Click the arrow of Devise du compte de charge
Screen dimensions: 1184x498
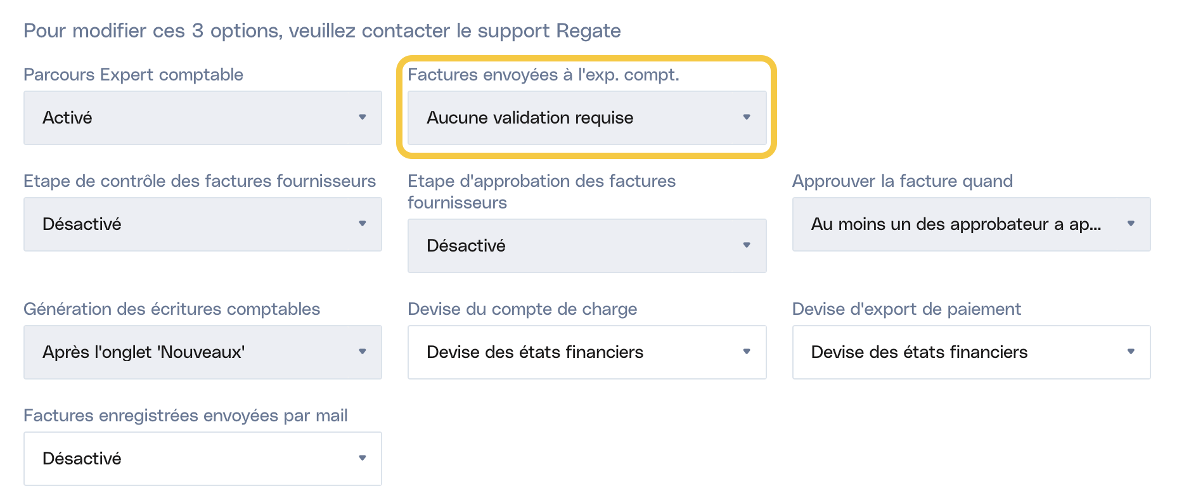click(x=747, y=352)
